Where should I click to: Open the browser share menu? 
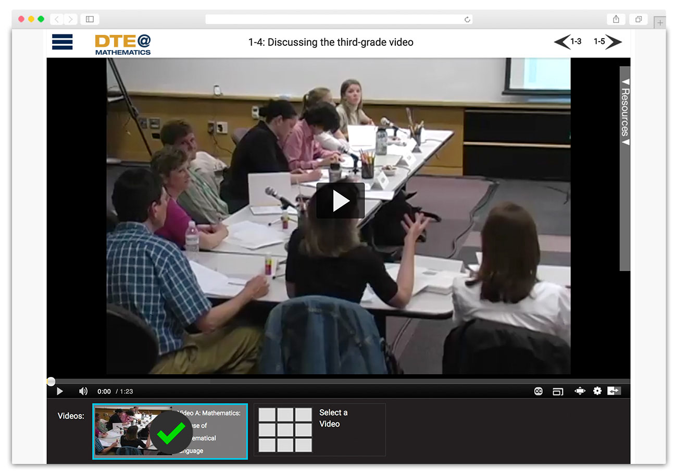[616, 19]
